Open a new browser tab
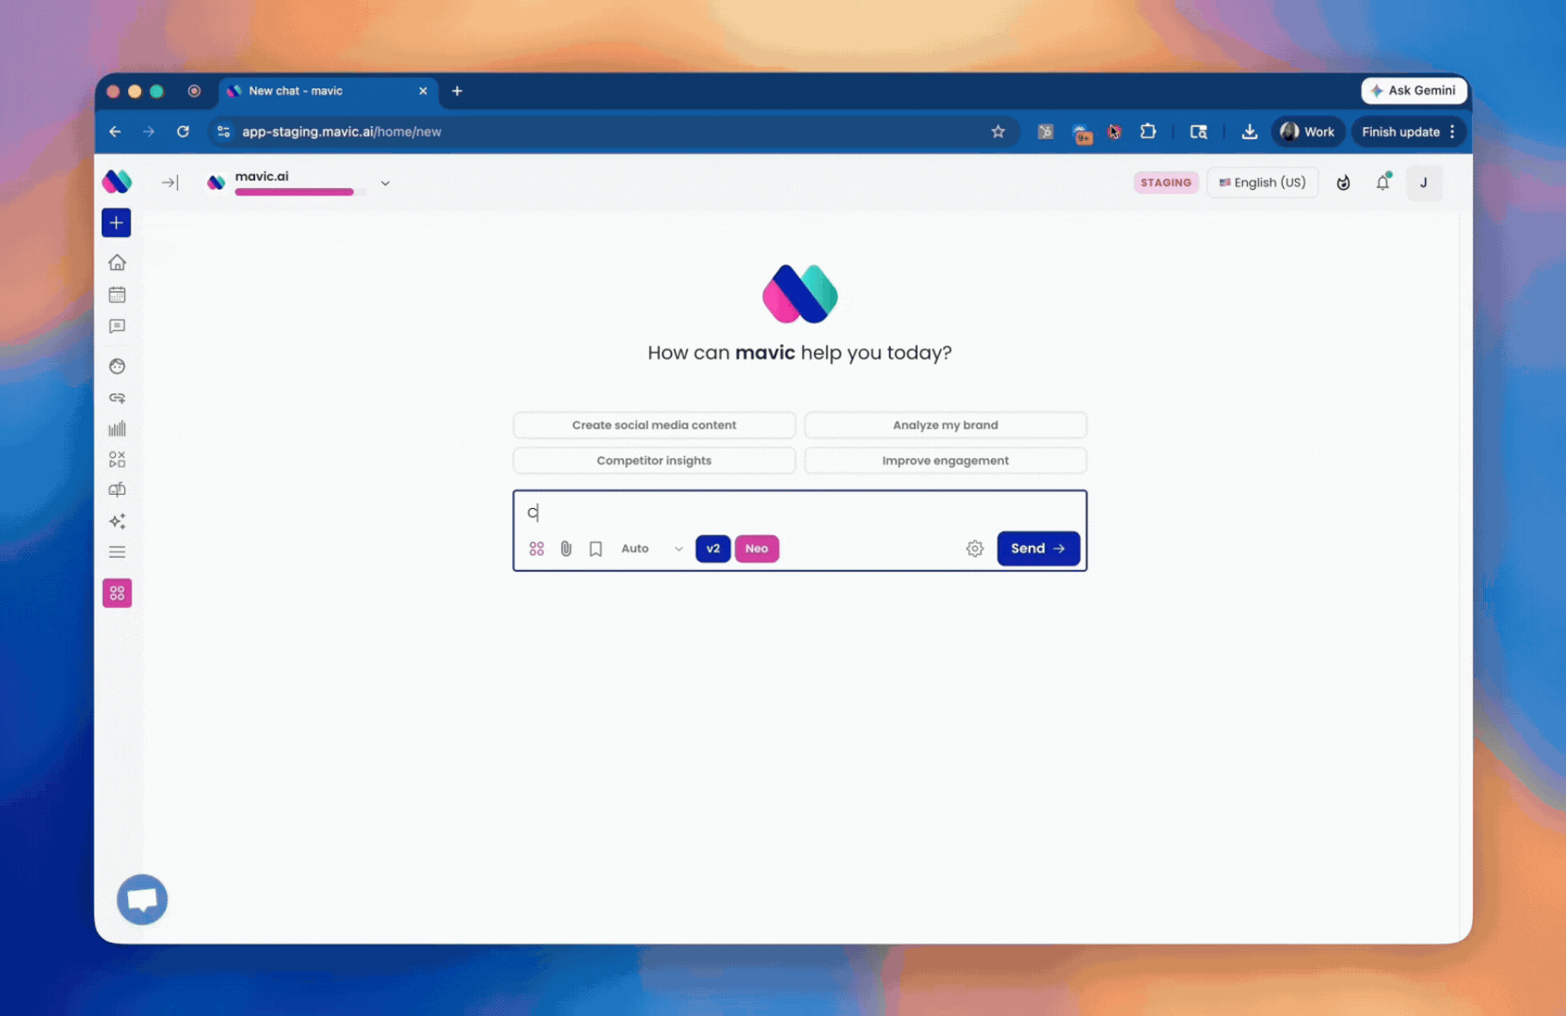 tap(457, 91)
